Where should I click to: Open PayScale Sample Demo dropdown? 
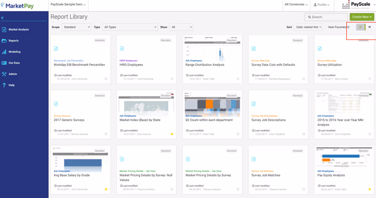(x=68, y=4)
